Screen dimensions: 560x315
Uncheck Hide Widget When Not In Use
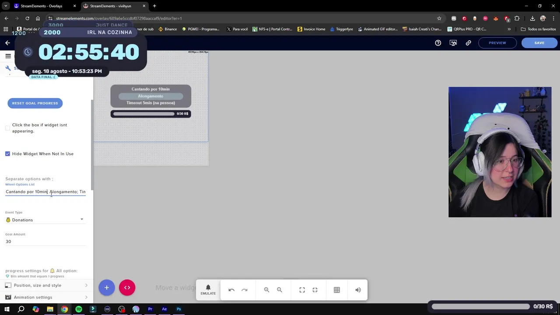coord(7,154)
